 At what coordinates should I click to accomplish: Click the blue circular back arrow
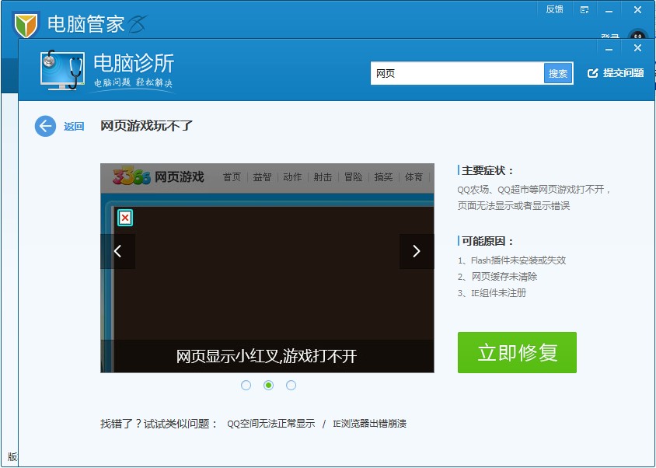45,127
